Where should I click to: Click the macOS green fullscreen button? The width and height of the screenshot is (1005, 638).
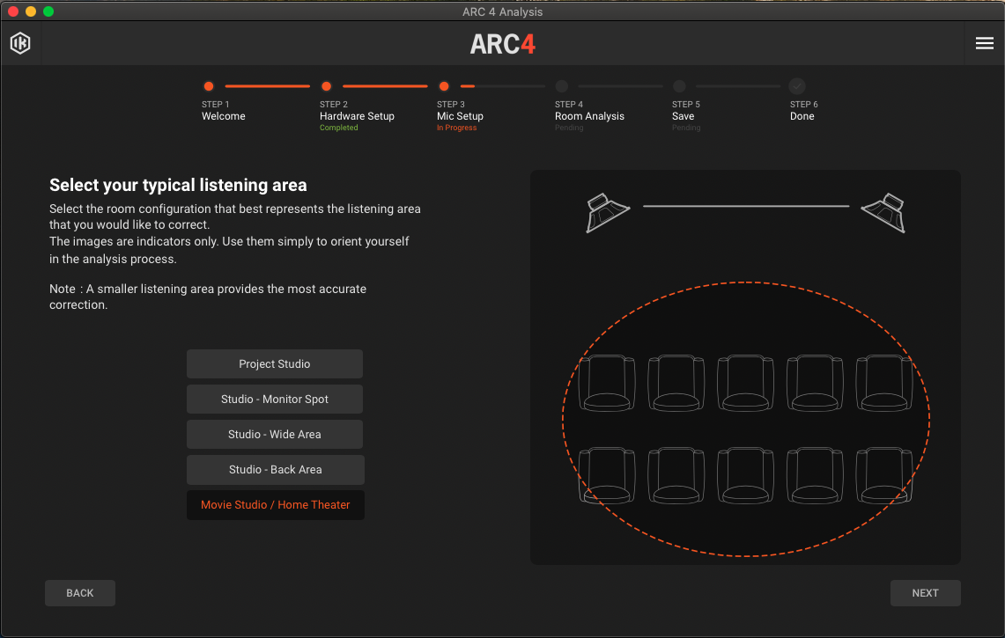pos(48,11)
